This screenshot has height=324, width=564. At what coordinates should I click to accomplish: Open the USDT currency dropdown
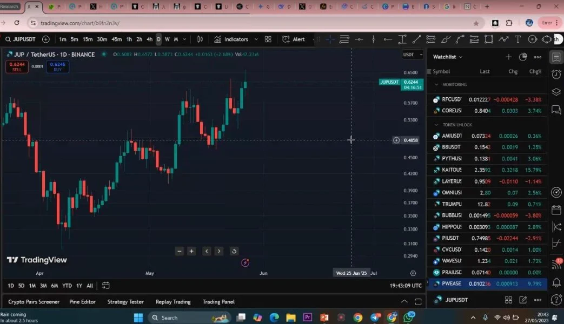click(413, 55)
